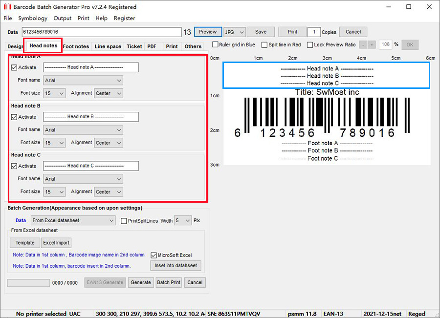Open the split line Width dropdown
Image resolution: width=440 pixels, height=318 pixels.
183,221
